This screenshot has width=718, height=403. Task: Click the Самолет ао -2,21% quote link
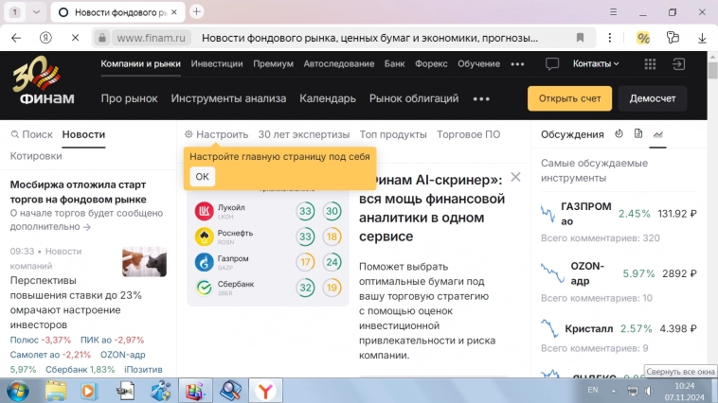(50, 355)
